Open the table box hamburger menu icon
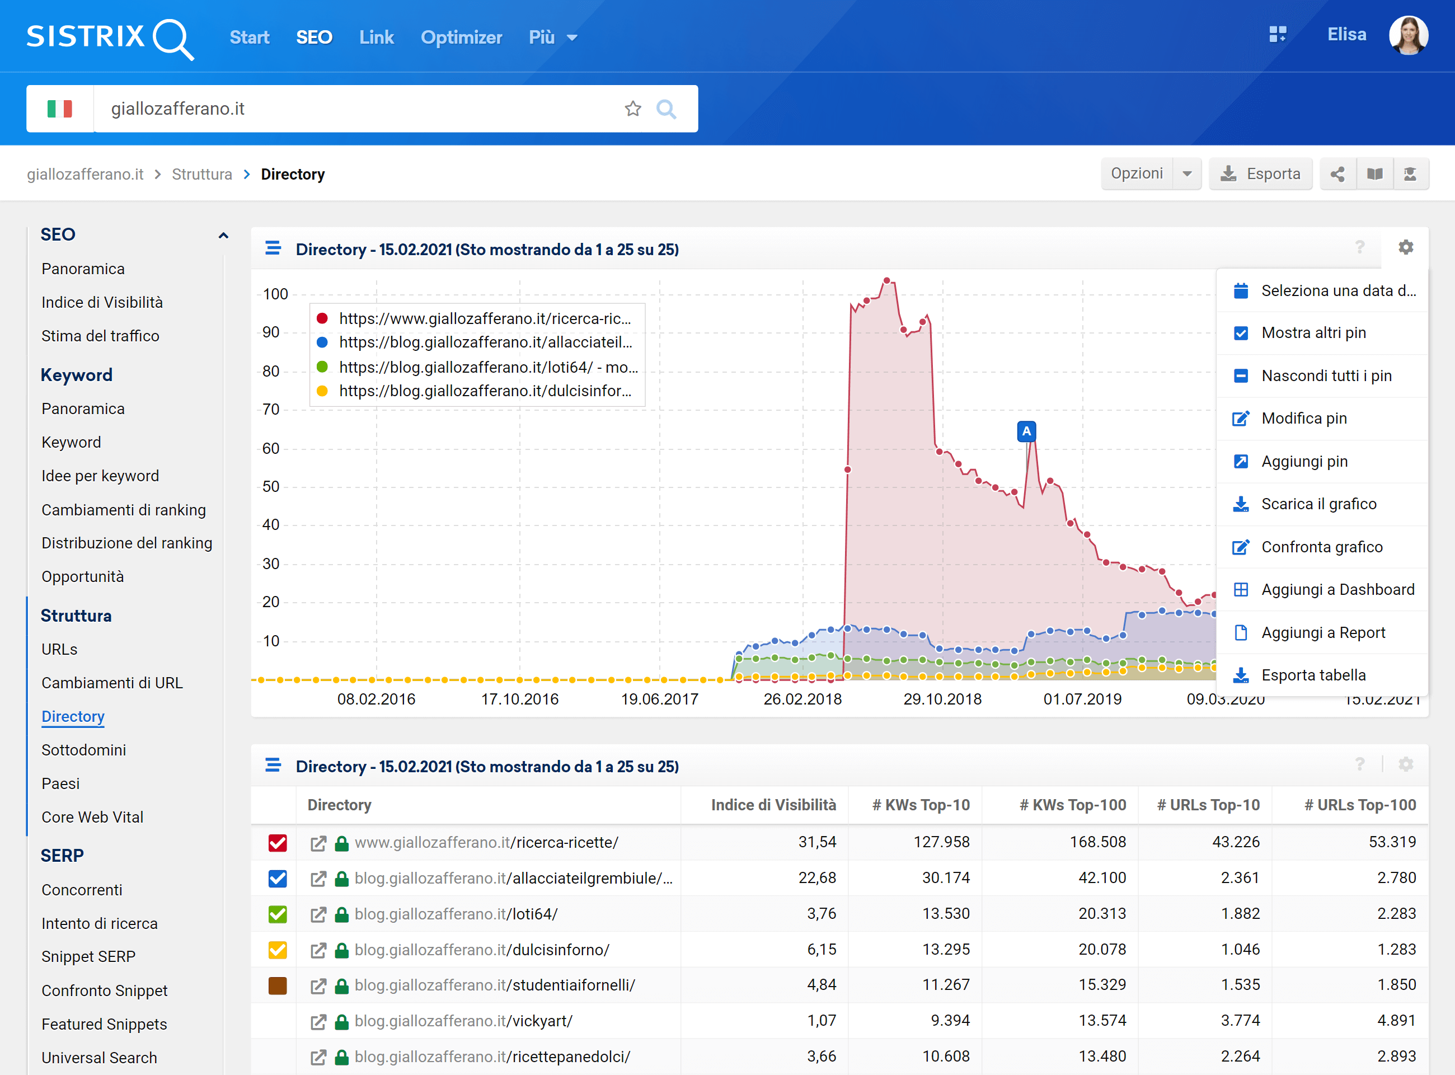 [x=273, y=764]
